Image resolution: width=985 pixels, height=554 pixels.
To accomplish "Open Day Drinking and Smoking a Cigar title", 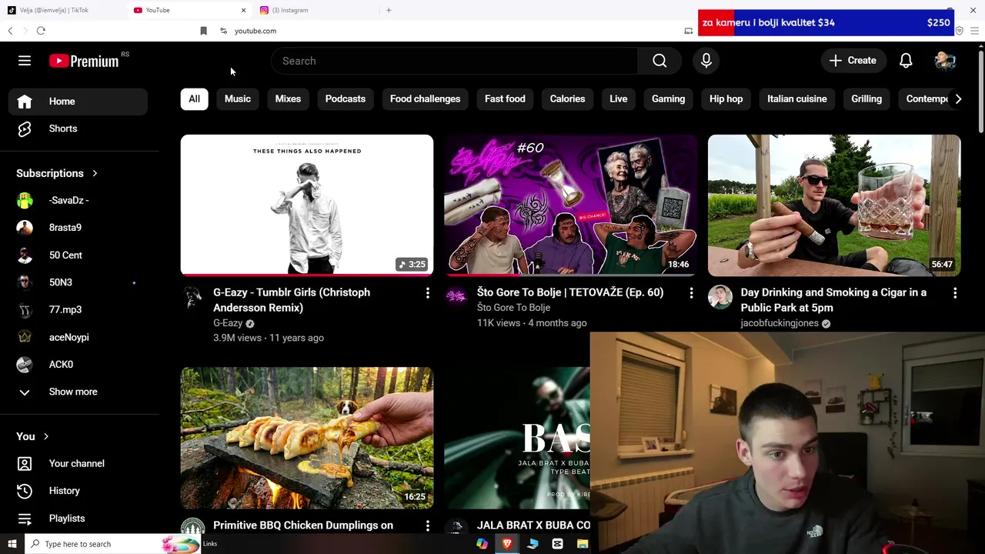I will click(833, 300).
